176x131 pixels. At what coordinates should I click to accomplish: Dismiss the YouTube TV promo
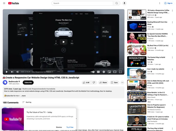pos(59,127)
